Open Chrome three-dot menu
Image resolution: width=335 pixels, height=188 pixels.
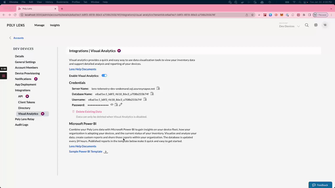[331, 15]
